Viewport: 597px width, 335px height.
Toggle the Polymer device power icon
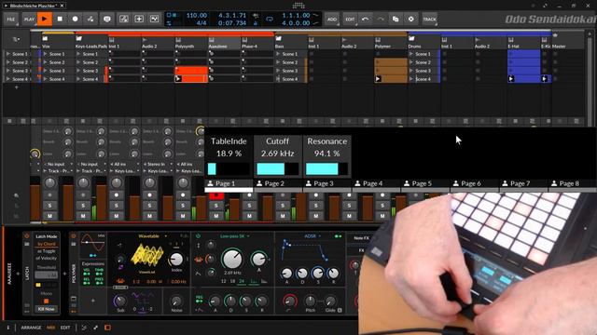[74, 236]
